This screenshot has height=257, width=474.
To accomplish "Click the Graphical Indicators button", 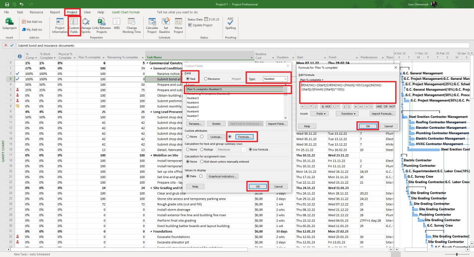I will click(222, 176).
